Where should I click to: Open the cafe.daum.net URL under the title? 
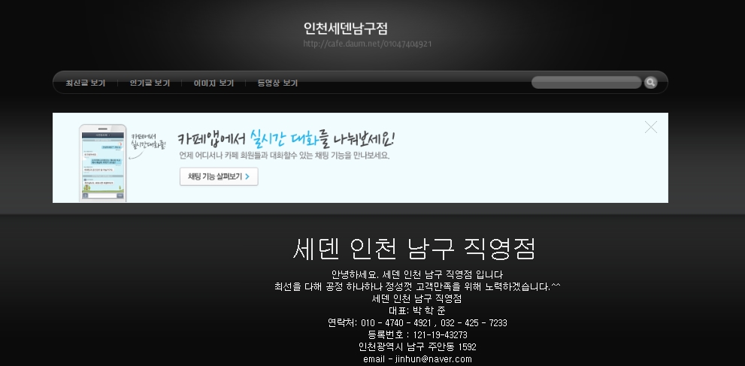tap(367, 44)
